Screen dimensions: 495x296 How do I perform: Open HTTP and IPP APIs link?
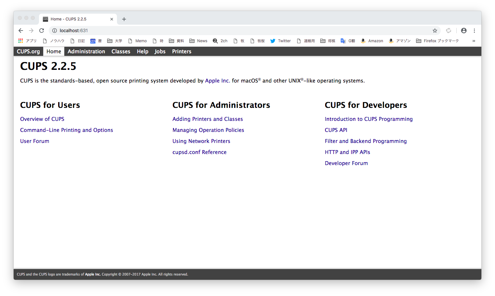[x=348, y=152]
